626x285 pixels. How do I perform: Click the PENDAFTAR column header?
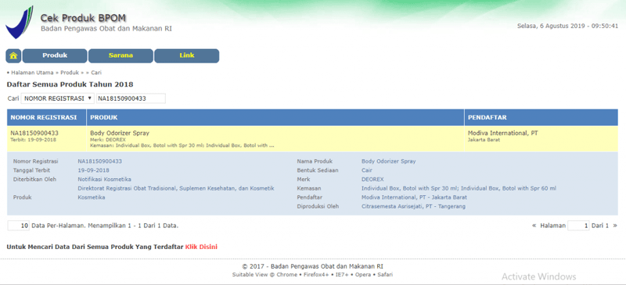[x=541, y=118]
